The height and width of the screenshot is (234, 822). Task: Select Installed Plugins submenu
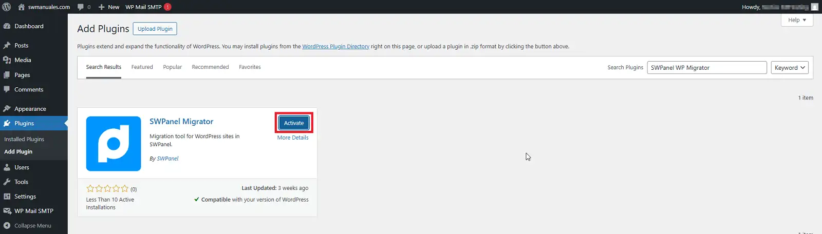coord(24,139)
